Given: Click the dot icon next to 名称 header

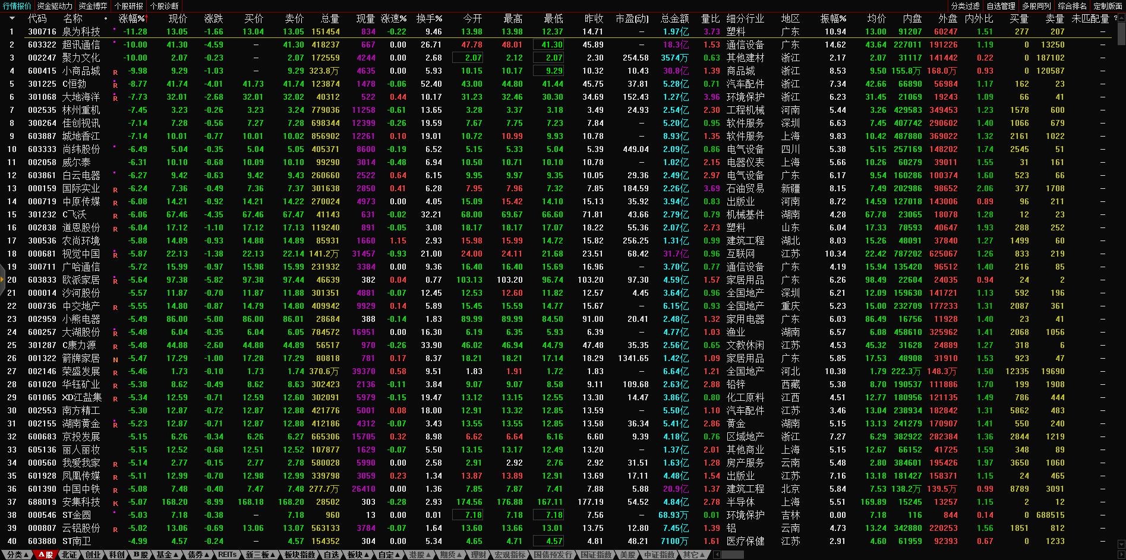Looking at the screenshot, I should (106, 19).
